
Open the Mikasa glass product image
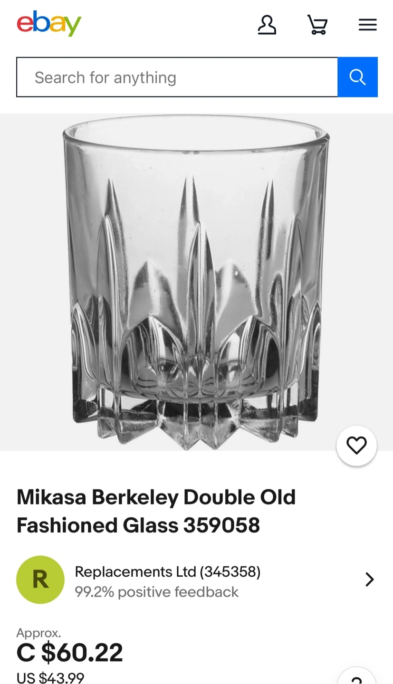pyautogui.click(x=196, y=283)
